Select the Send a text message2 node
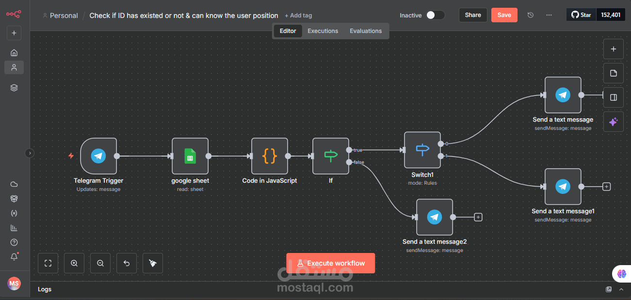Viewport: 631px width, 300px height. click(435, 217)
